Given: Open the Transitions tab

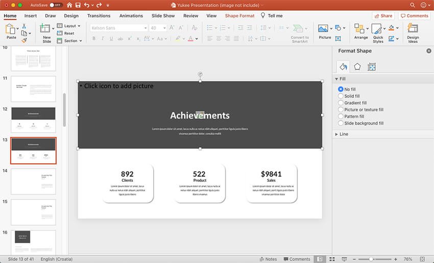Looking at the screenshot, I should click(x=99, y=16).
